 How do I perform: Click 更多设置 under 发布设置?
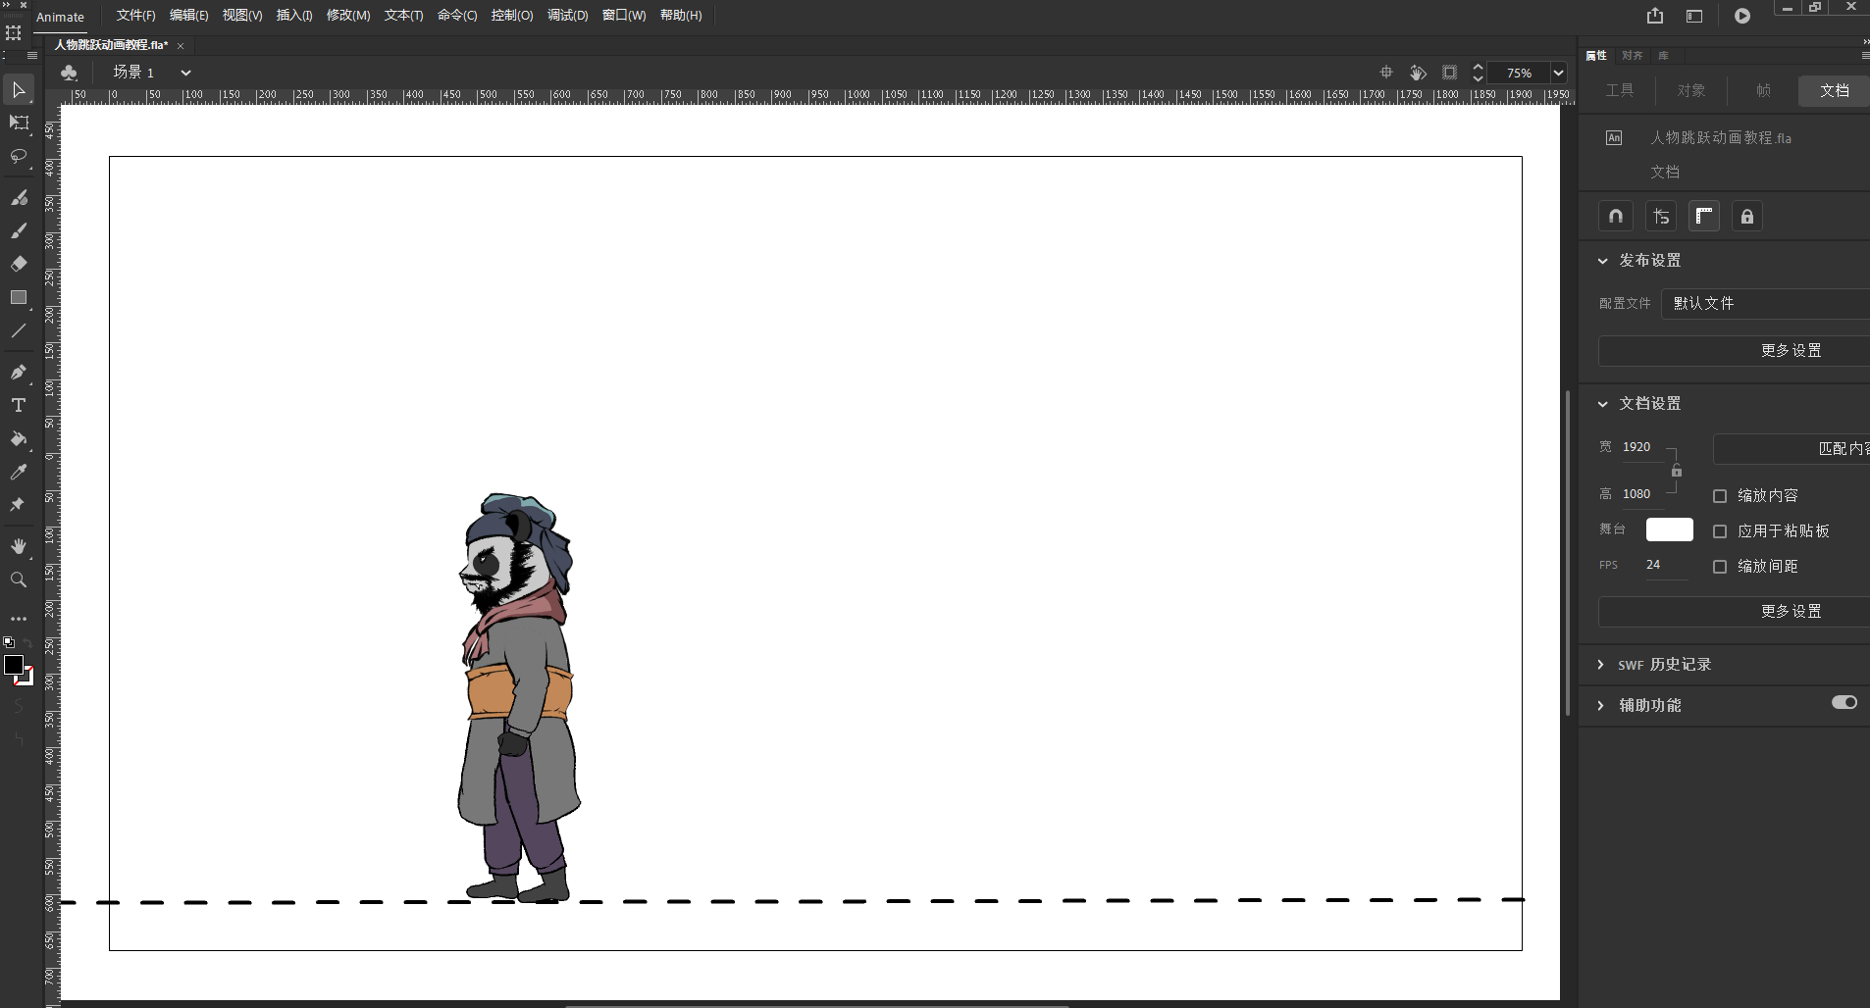pyautogui.click(x=1734, y=350)
